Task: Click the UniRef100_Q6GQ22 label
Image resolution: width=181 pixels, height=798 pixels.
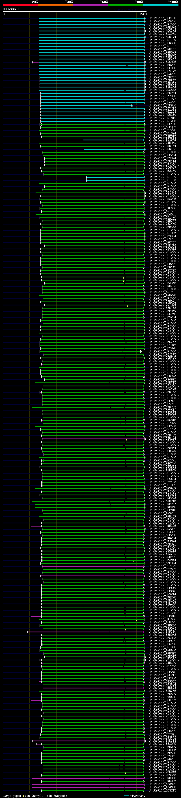Action: pos(162,414)
